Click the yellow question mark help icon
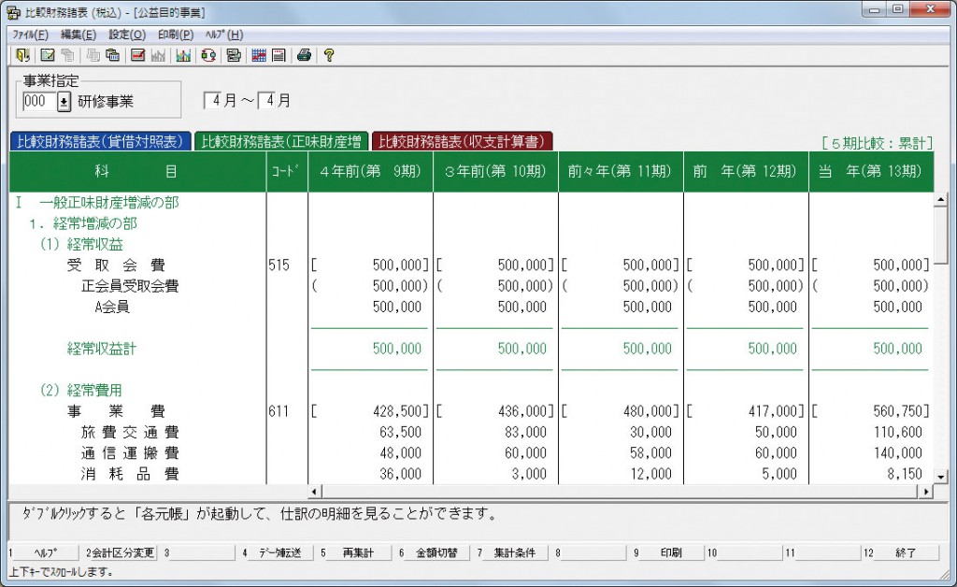 click(x=327, y=55)
